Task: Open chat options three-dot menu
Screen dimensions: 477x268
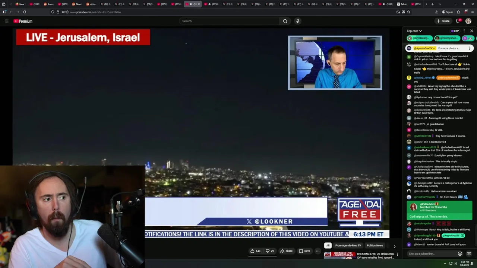Action: 464,31
